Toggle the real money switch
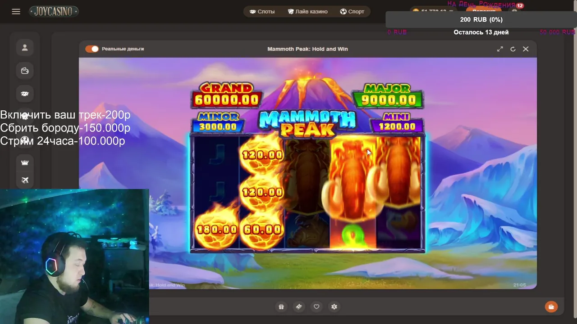Screen dimensions: 577x324 [92, 49]
